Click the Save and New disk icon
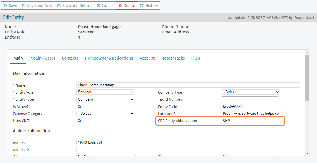Image resolution: width=317 pixels, height=163 pixels. tap(24, 6)
